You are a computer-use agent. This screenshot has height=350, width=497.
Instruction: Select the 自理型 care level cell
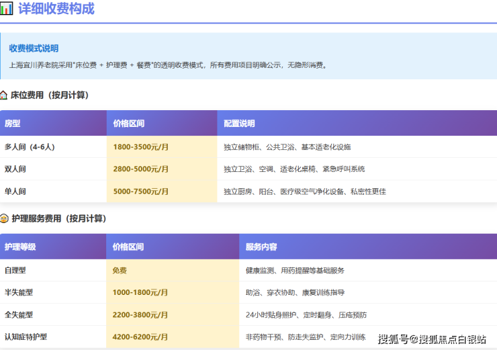[x=15, y=270]
